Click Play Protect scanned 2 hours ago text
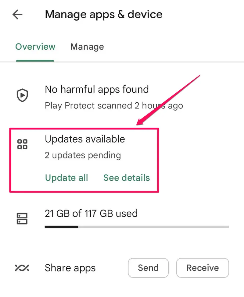Screen dimensions: 244x297 click(114, 105)
